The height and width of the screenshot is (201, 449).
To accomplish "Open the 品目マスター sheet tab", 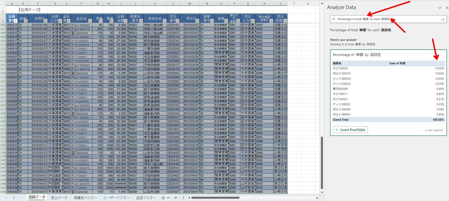I will click(x=146, y=198).
